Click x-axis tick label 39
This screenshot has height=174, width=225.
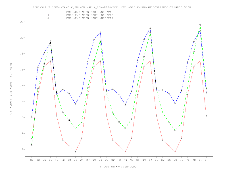[113, 160]
